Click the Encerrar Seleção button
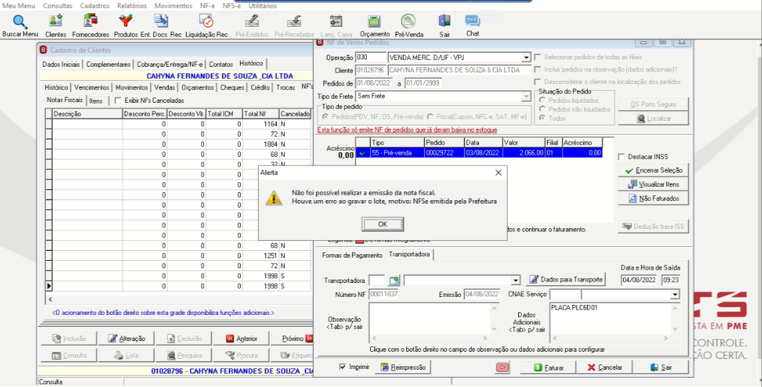 pyautogui.click(x=654, y=170)
